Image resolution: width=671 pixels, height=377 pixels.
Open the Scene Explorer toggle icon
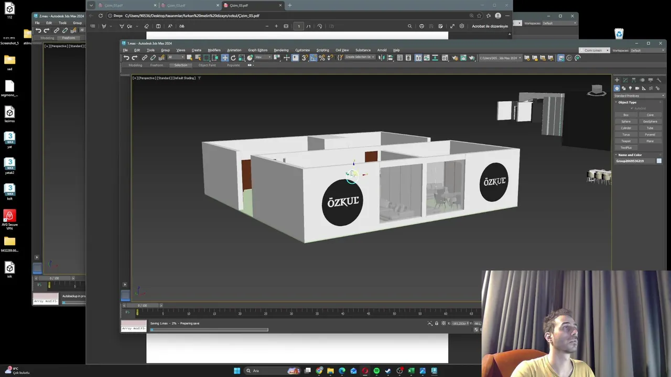click(400, 58)
